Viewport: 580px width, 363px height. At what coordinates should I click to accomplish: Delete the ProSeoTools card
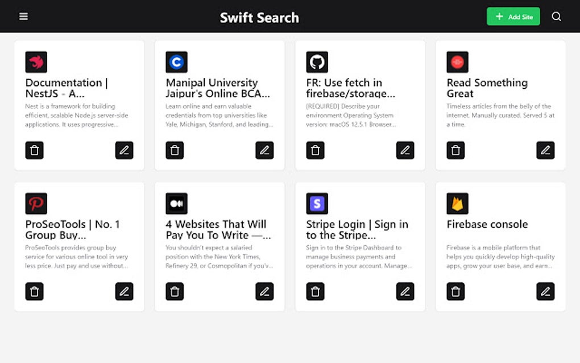point(34,291)
